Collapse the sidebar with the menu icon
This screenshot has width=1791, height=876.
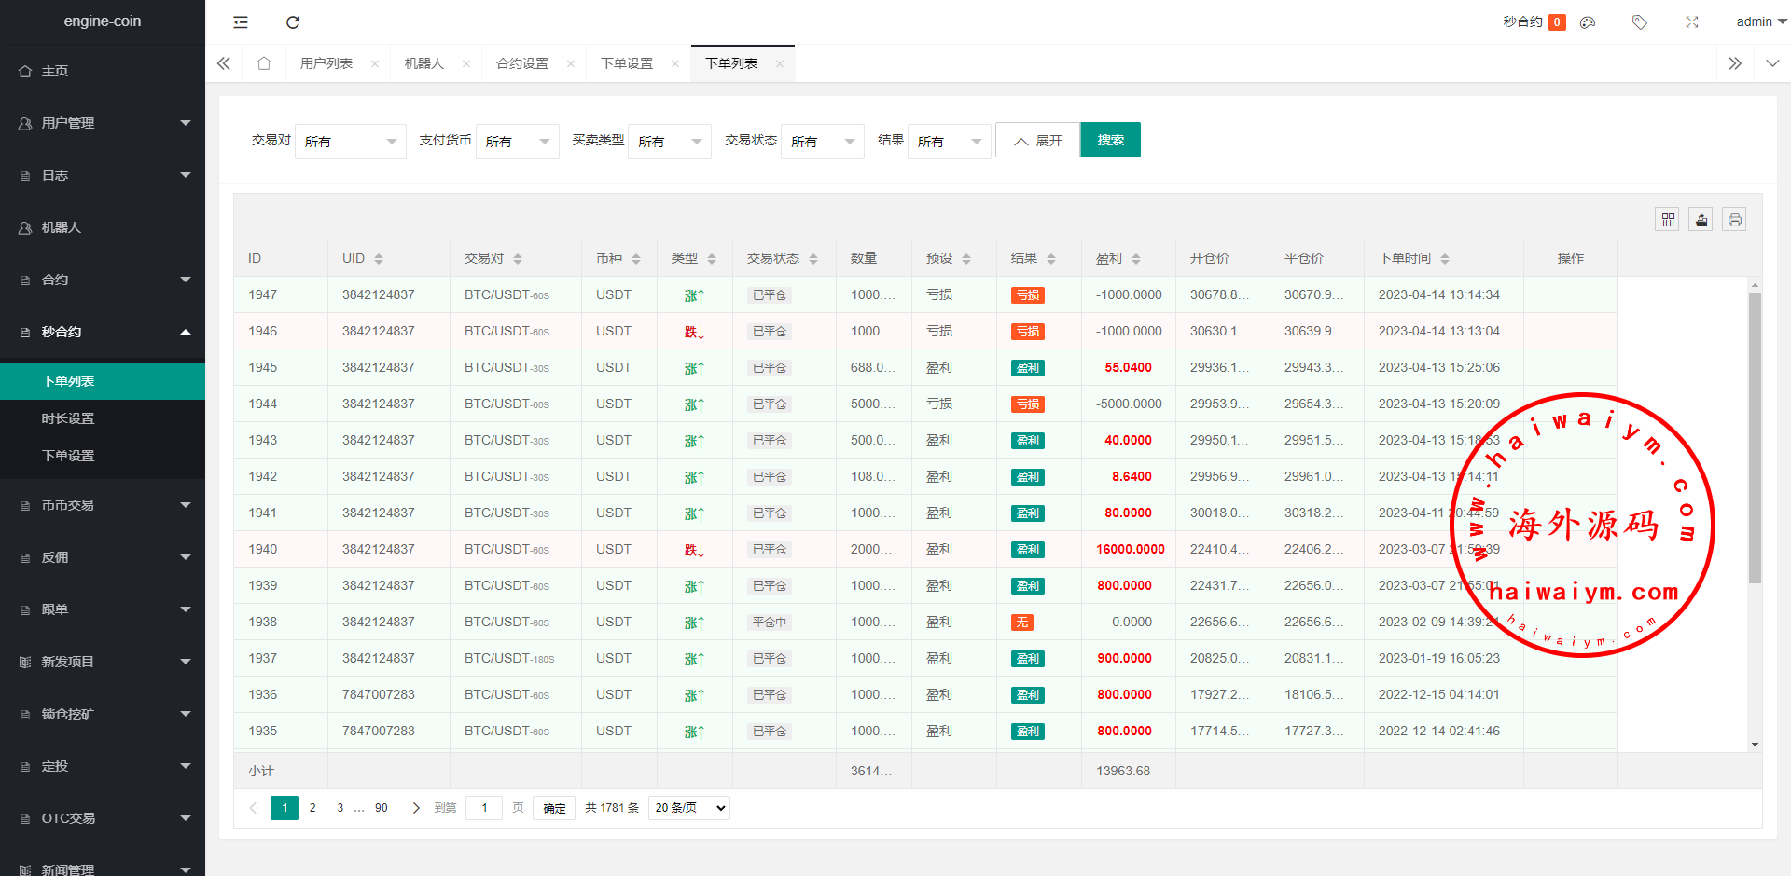tap(241, 22)
